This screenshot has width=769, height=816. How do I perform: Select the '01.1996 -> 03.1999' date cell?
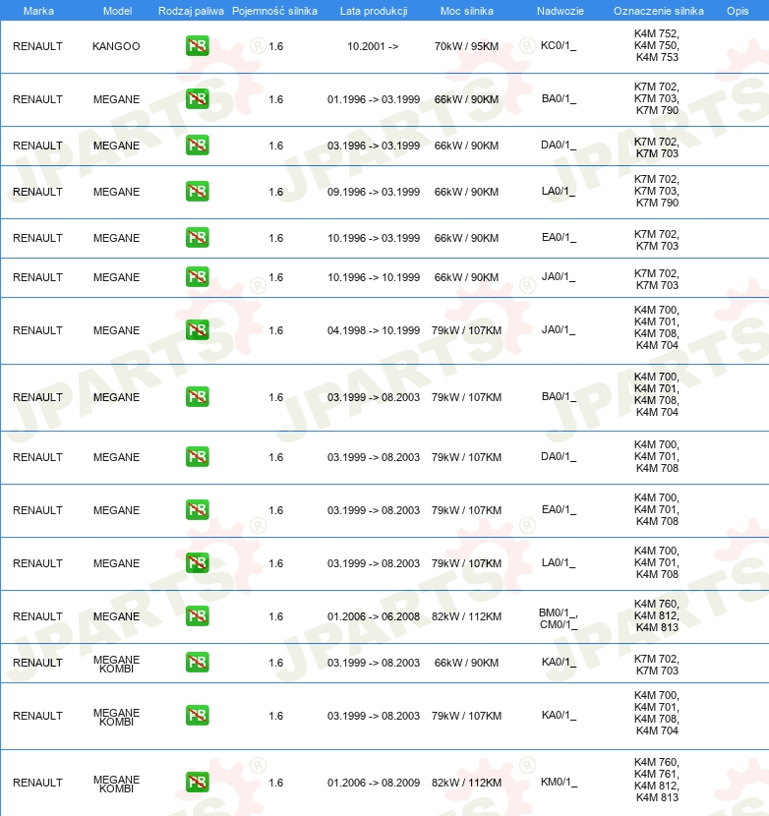click(374, 99)
